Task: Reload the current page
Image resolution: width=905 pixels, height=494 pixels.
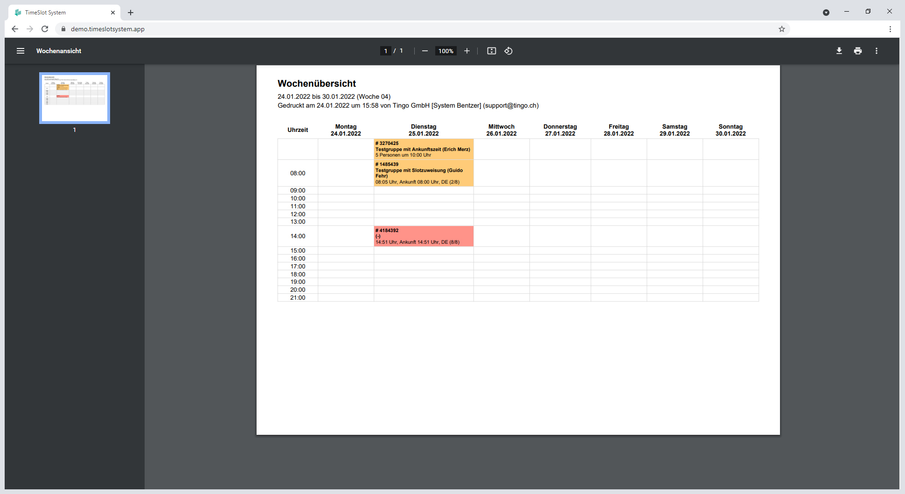Action: tap(45, 29)
